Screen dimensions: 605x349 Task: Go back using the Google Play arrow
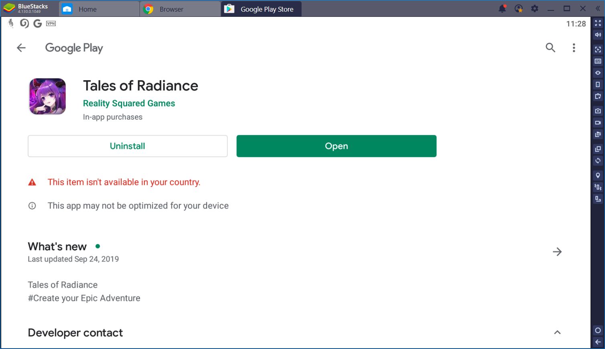(21, 48)
